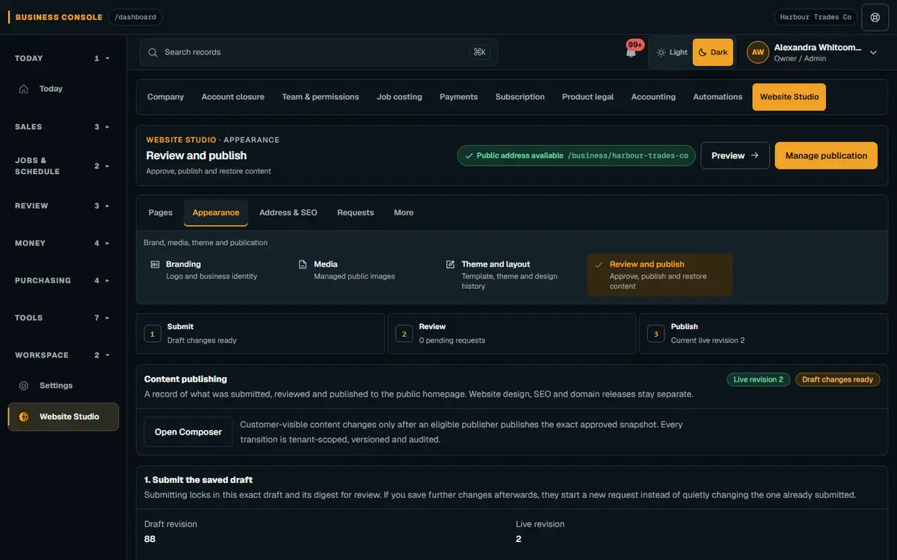Screen dimensions: 897x560
Task: Open the More sub-tab
Action: tap(404, 213)
